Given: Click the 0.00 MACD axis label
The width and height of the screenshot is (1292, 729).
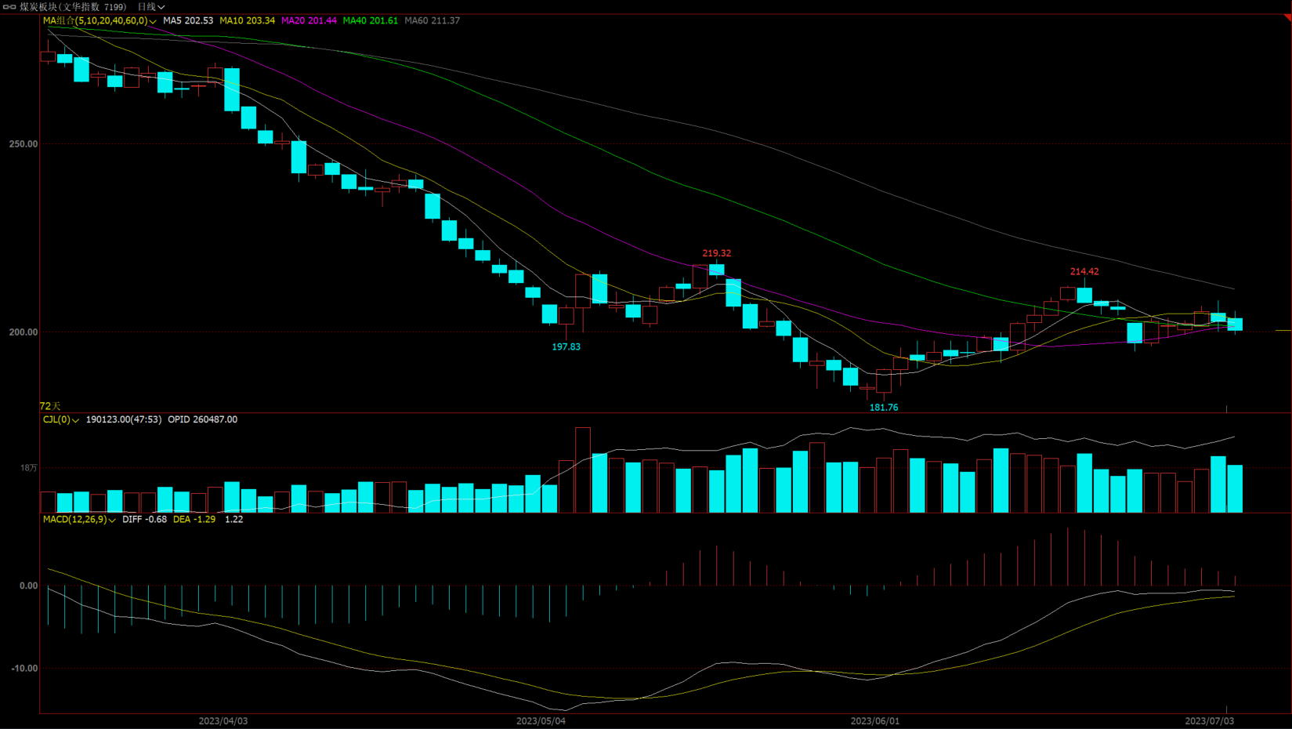Looking at the screenshot, I should coord(29,586).
